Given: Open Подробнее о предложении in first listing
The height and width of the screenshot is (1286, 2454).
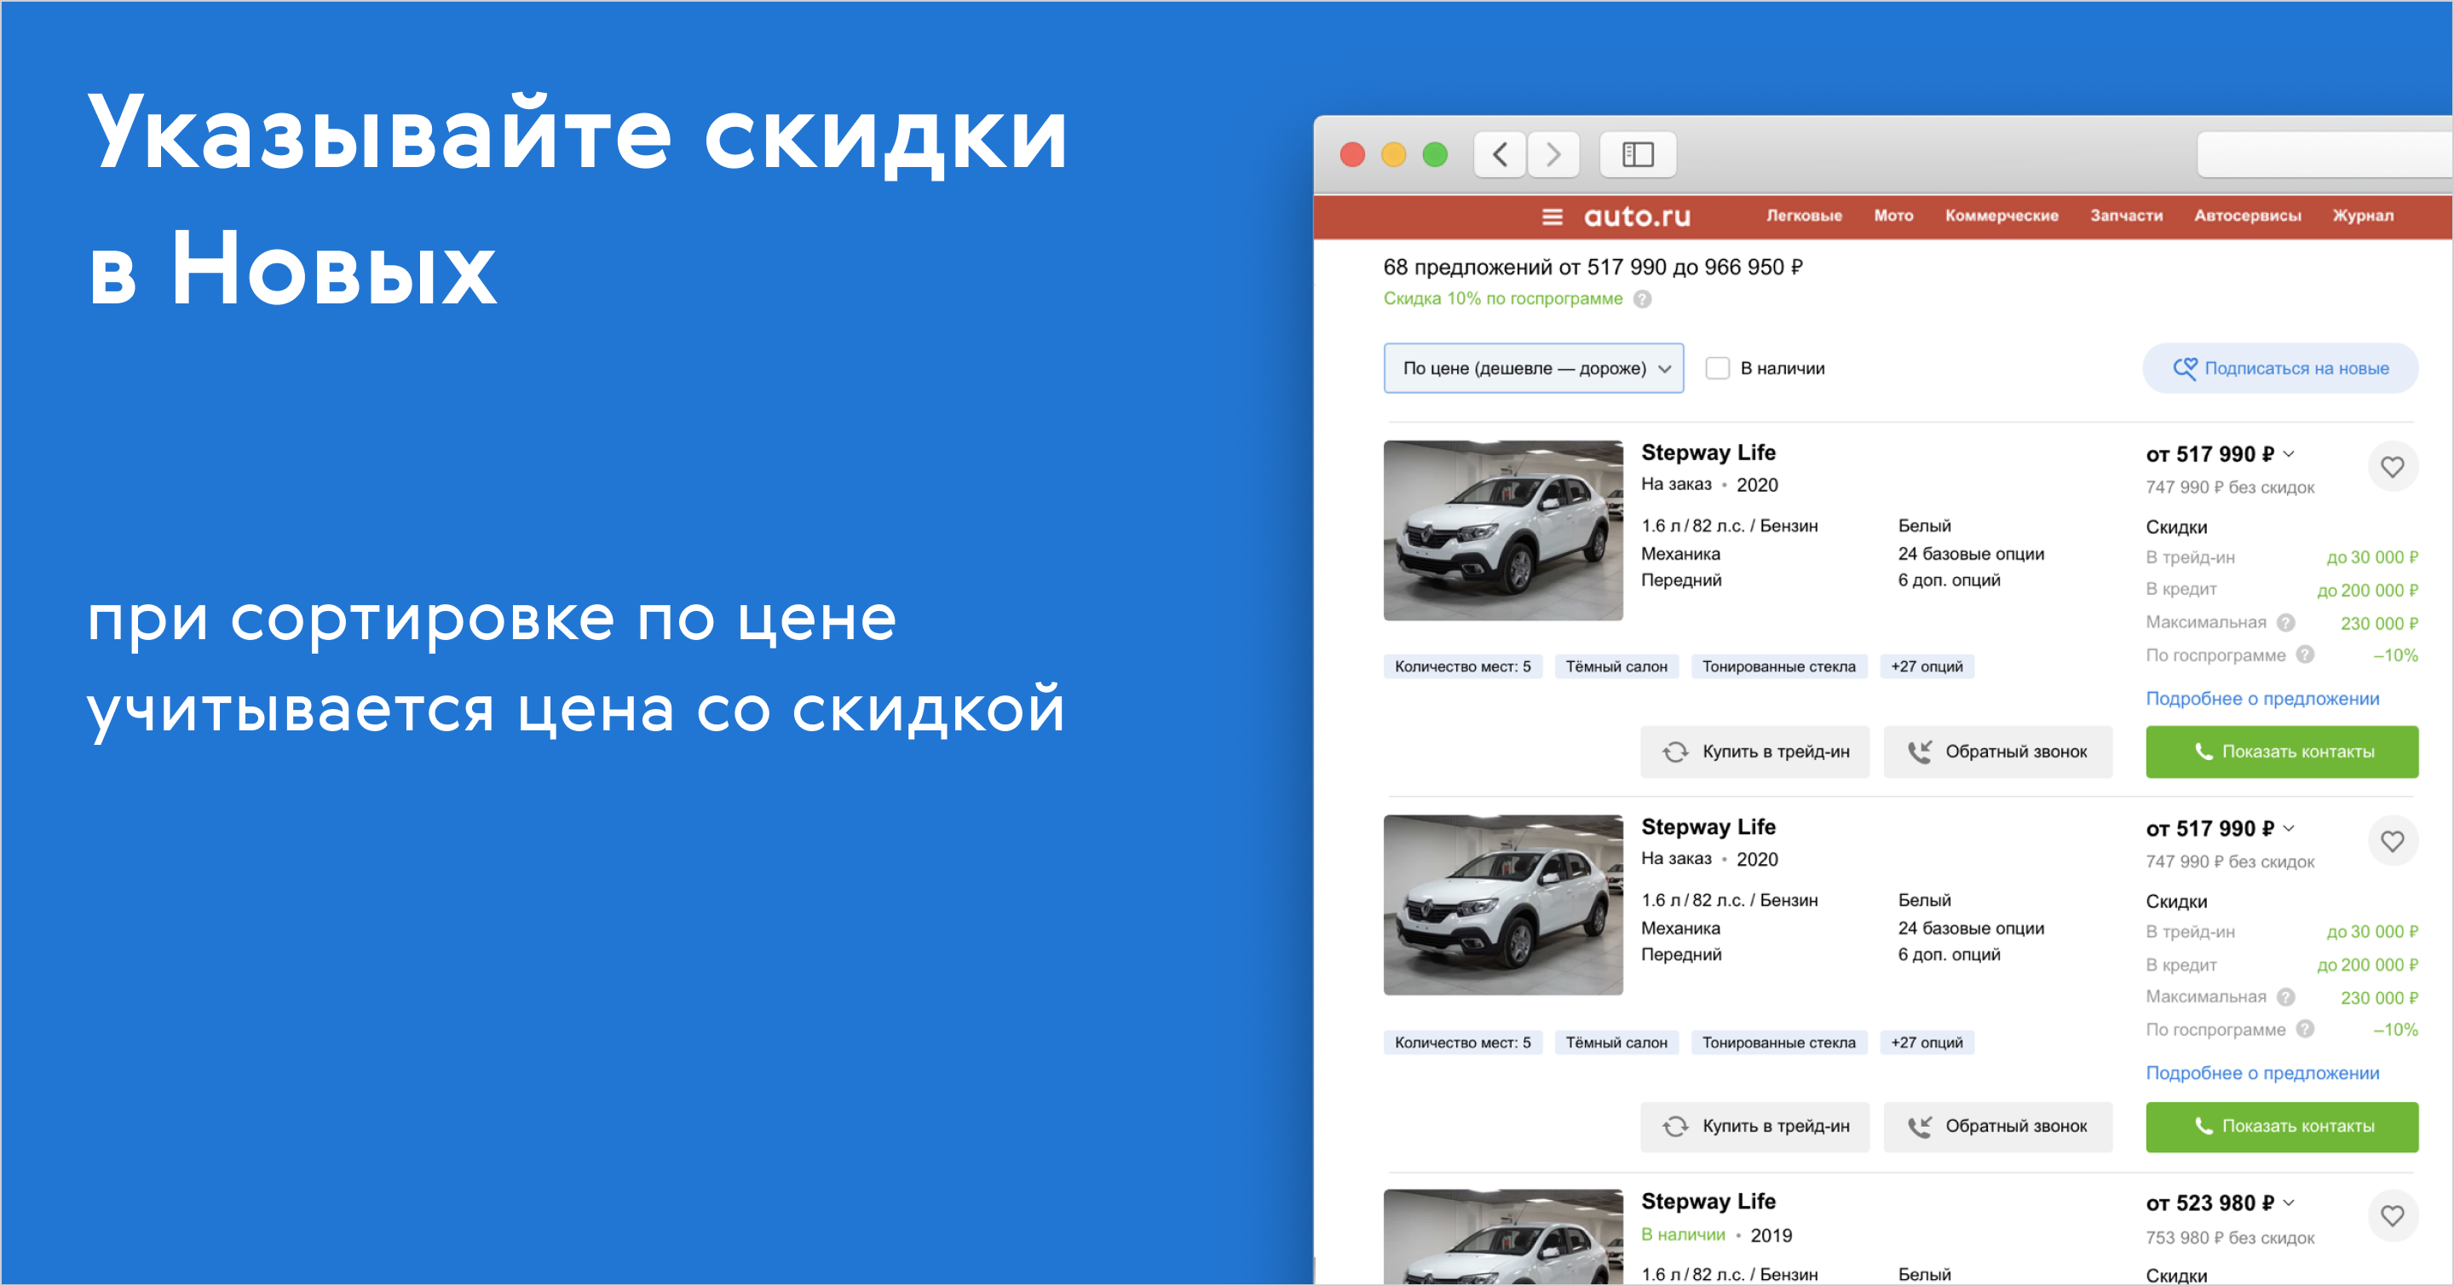Looking at the screenshot, I should click(2261, 699).
